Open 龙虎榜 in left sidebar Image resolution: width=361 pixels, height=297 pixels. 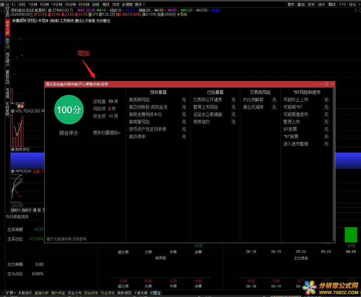(8, 93)
